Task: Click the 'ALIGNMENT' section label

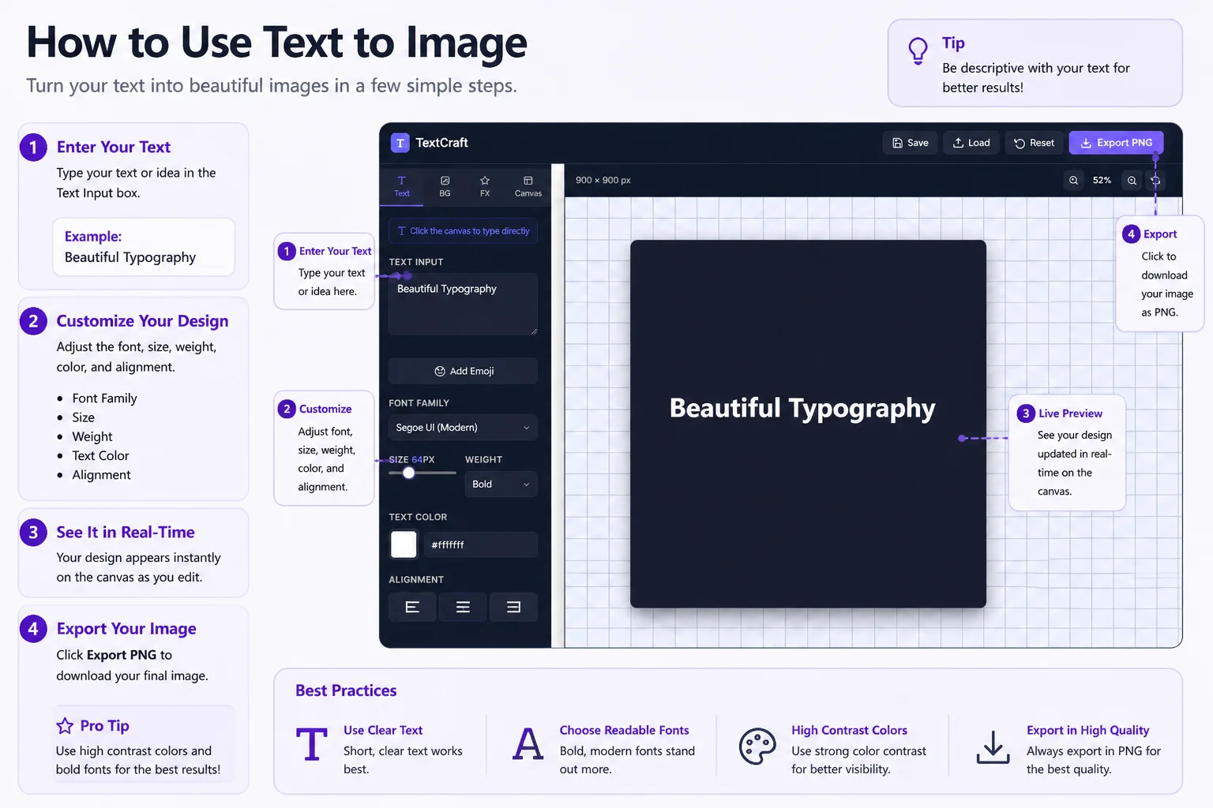Action: [x=416, y=580]
